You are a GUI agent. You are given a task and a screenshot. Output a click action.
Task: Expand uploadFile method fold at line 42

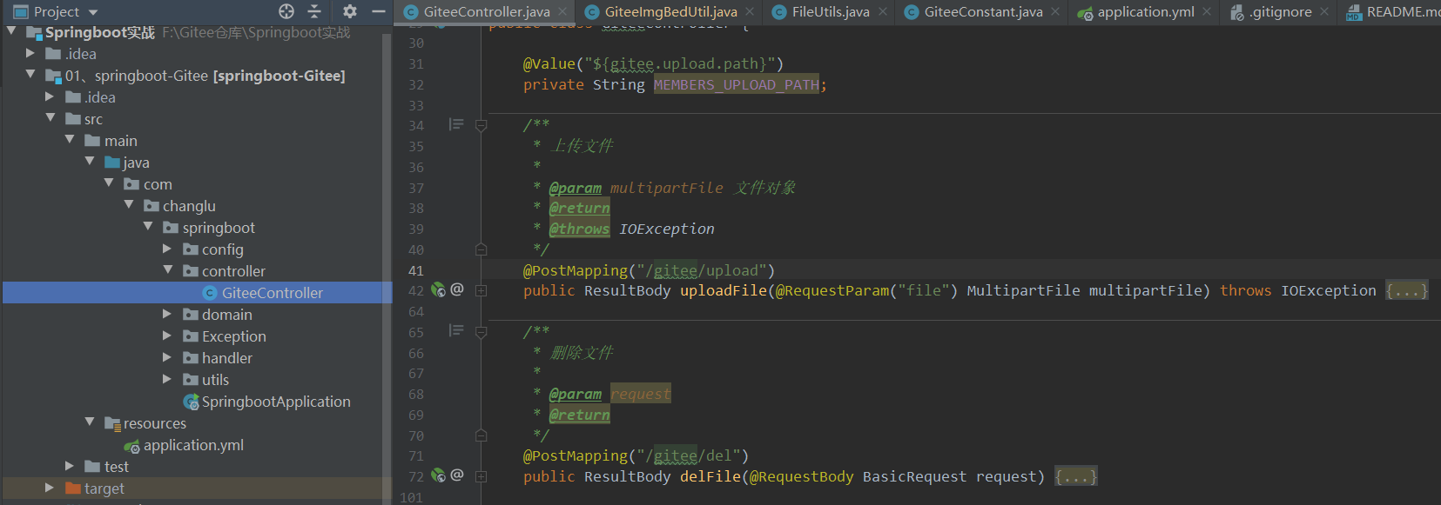pyautogui.click(x=481, y=290)
